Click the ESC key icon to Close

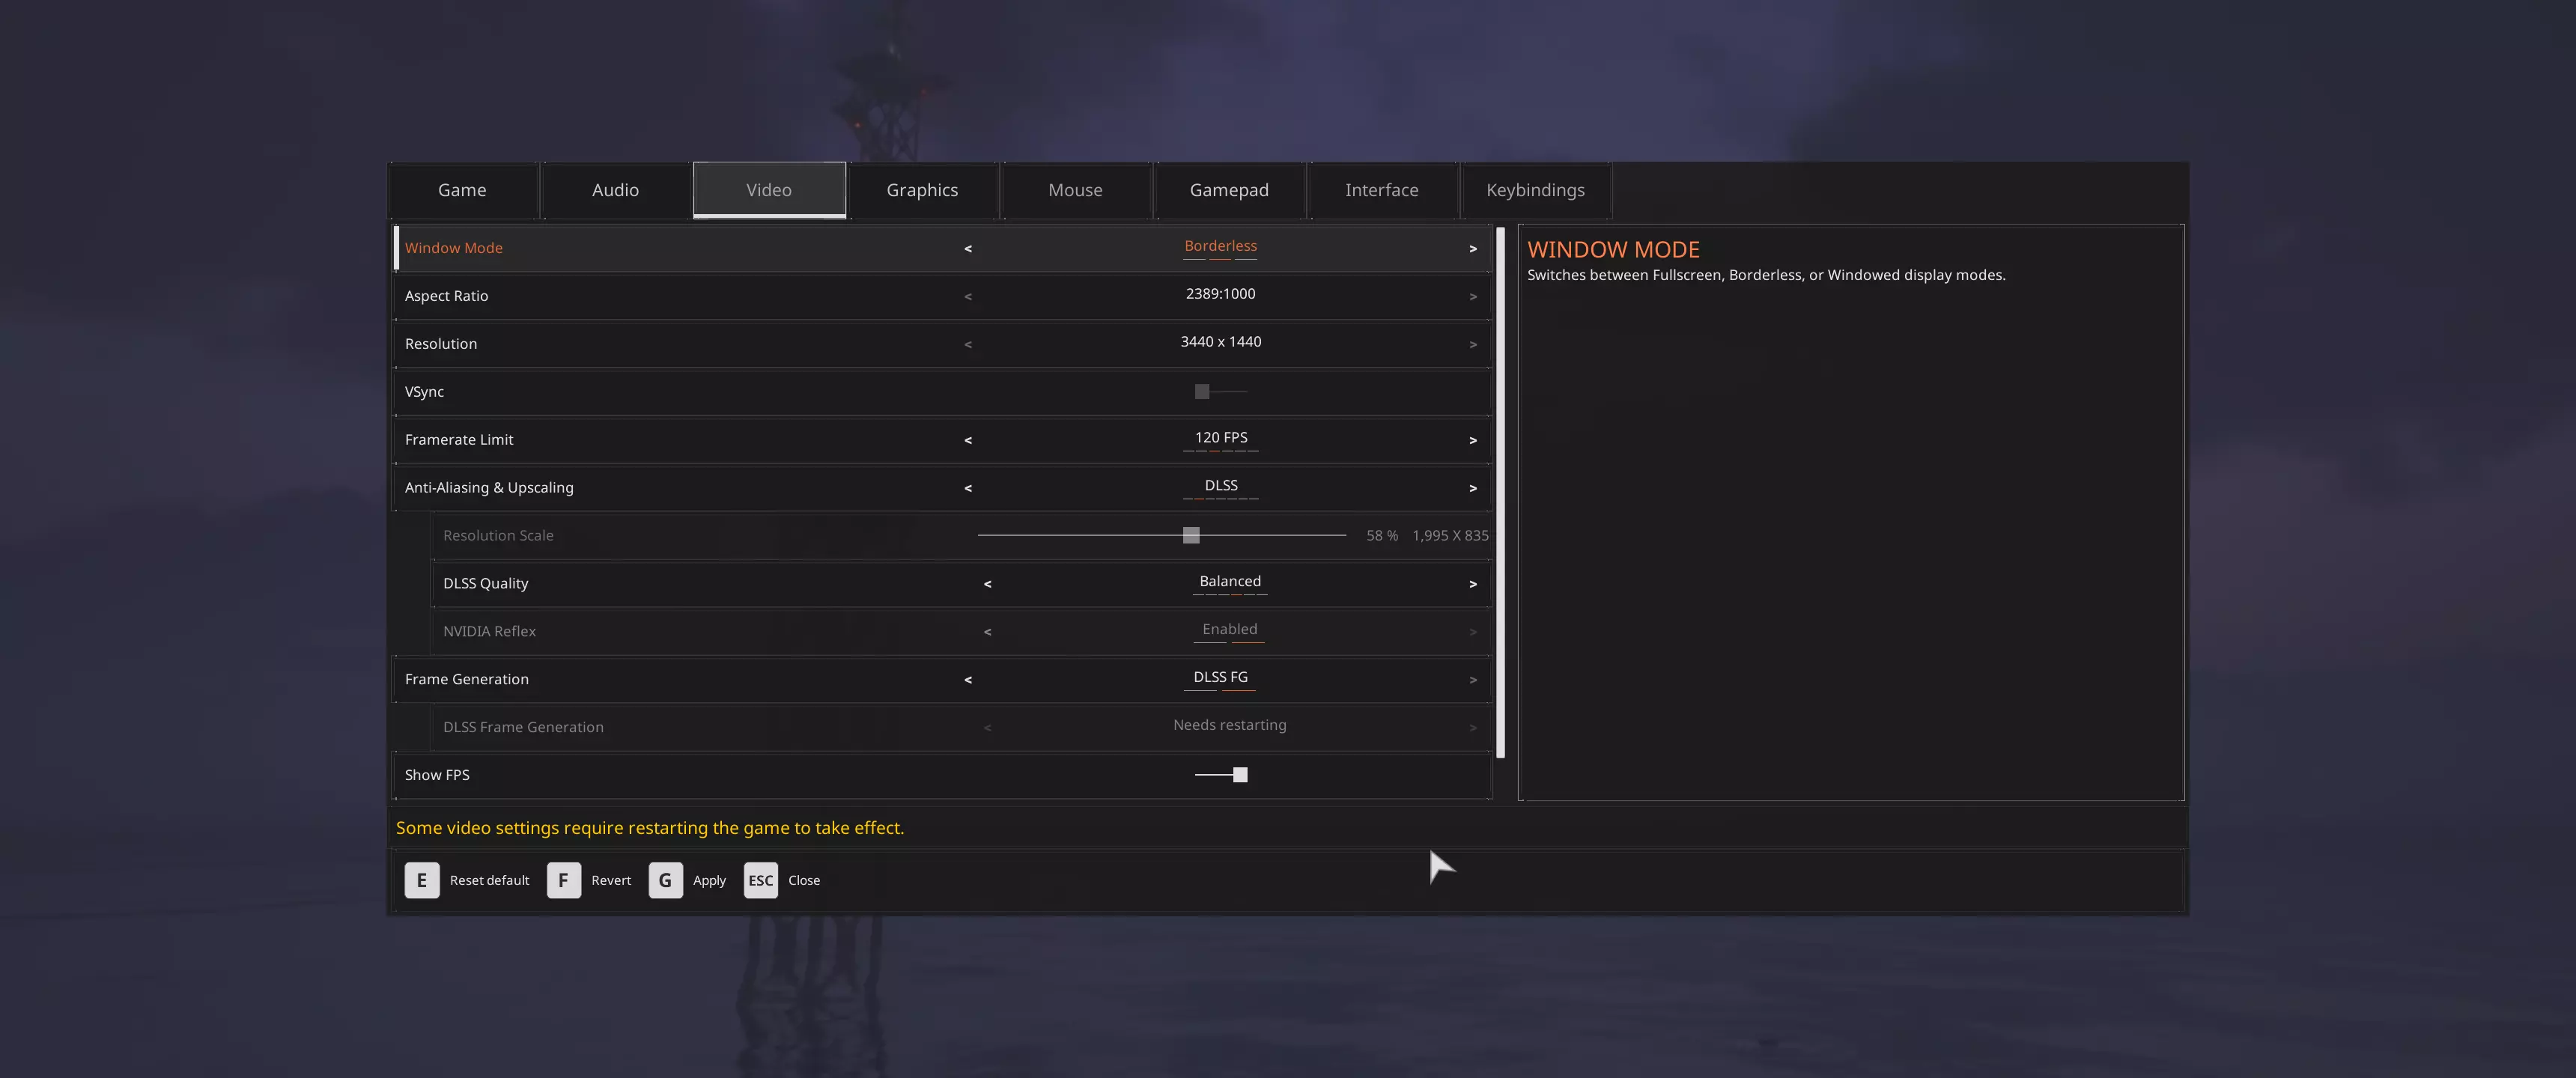[x=760, y=880]
